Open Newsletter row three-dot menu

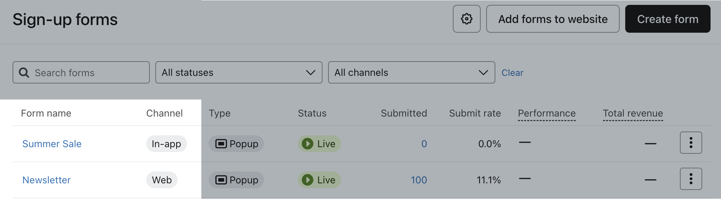(691, 179)
